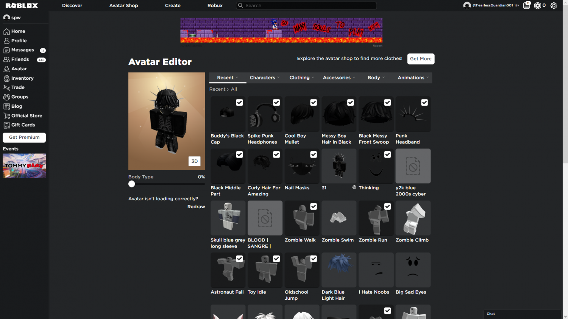
Task: Go to Friends in sidebar
Action: [20, 59]
